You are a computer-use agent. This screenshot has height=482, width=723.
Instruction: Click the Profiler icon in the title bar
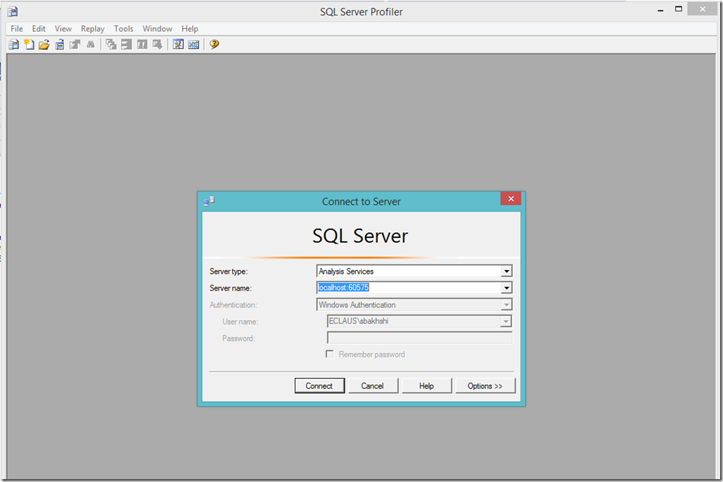coord(12,11)
